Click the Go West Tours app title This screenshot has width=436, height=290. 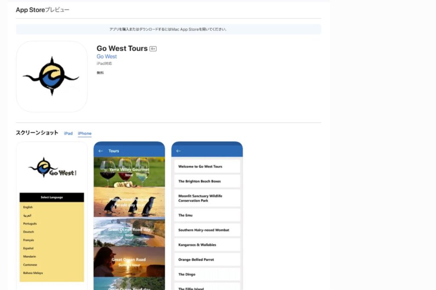point(122,48)
